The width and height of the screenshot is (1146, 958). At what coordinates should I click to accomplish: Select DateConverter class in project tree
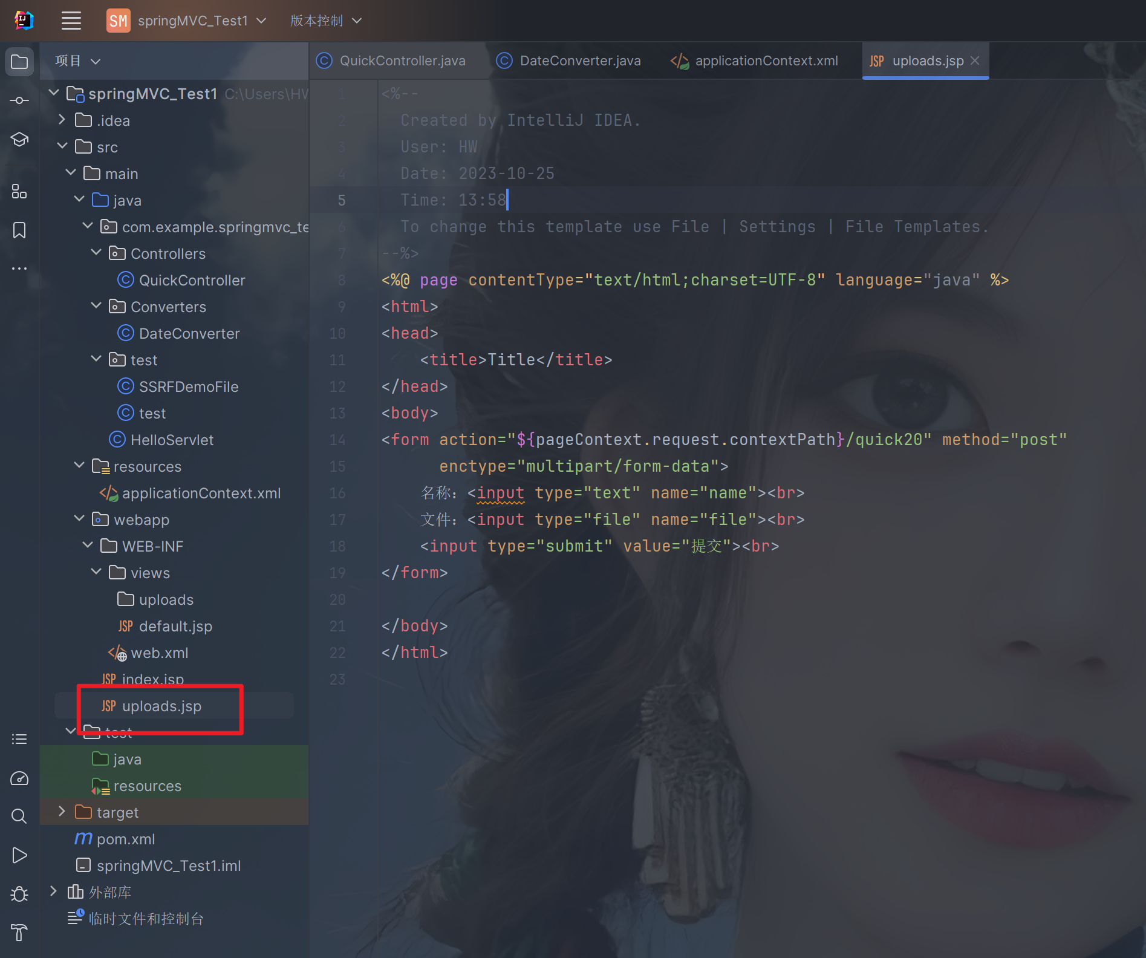point(178,333)
